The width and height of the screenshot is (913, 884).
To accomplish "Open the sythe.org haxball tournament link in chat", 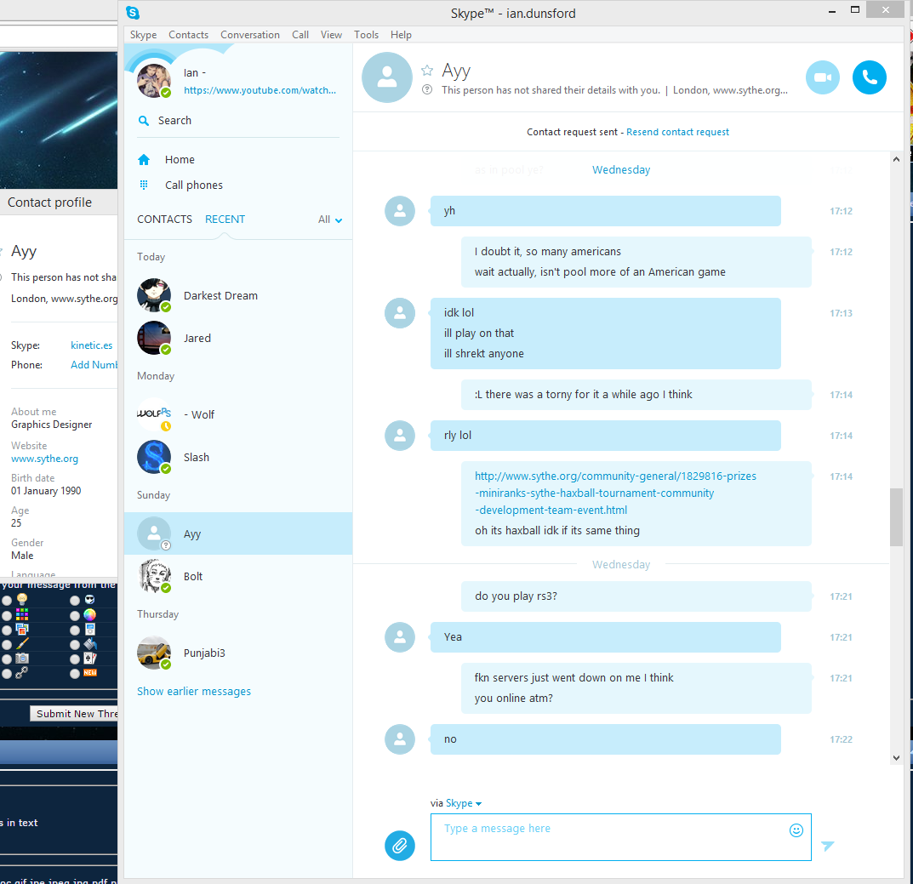I will (615, 493).
